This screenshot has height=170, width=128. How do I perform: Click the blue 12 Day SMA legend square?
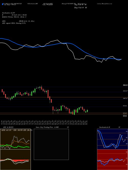click(x=3, y=4)
